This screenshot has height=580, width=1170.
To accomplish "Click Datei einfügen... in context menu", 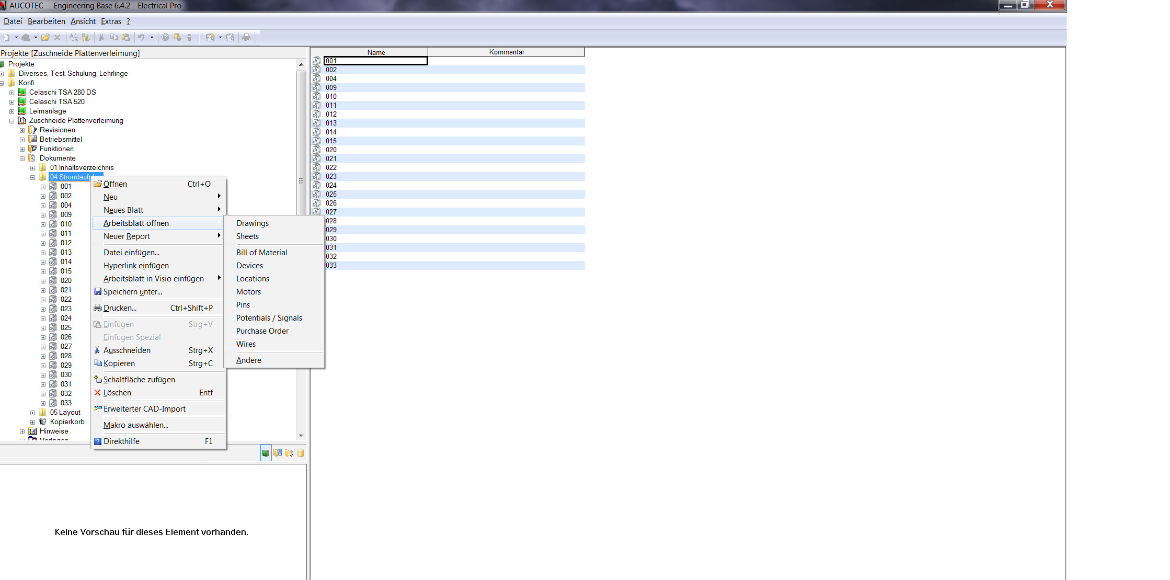I will (x=158, y=253).
